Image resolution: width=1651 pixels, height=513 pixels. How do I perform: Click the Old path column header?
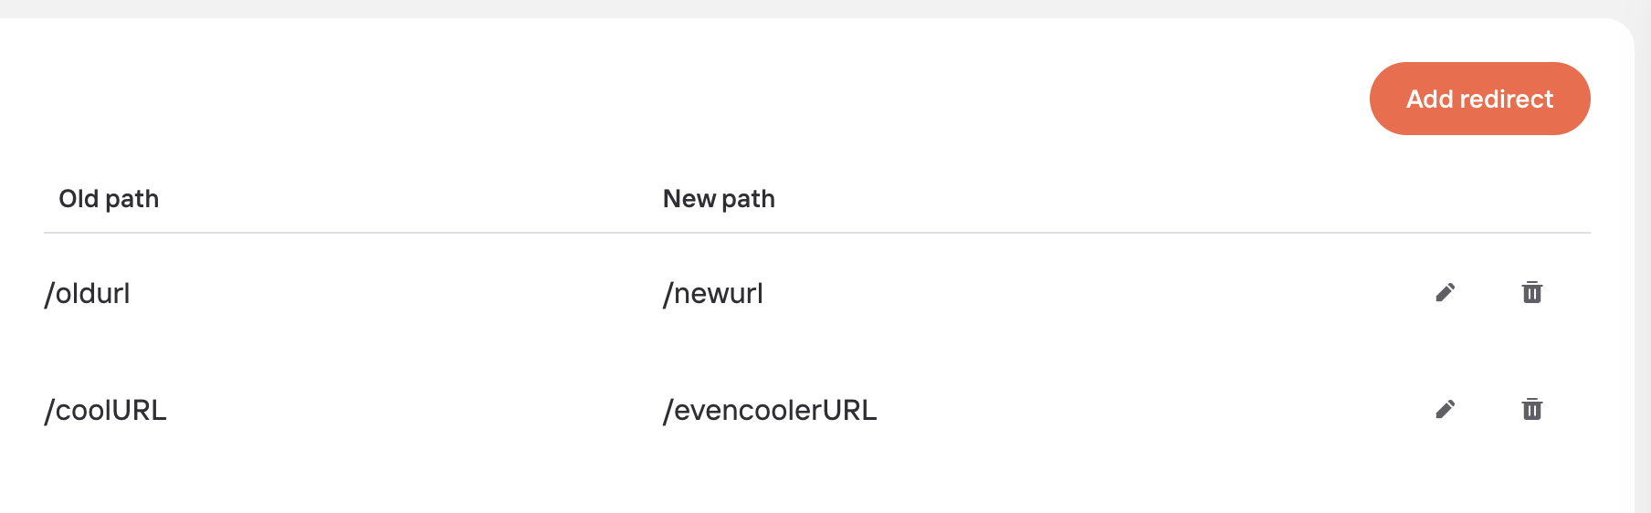click(109, 199)
